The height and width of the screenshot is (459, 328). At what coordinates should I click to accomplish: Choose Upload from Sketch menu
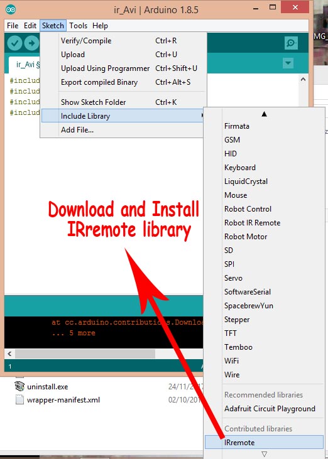tap(123, 55)
